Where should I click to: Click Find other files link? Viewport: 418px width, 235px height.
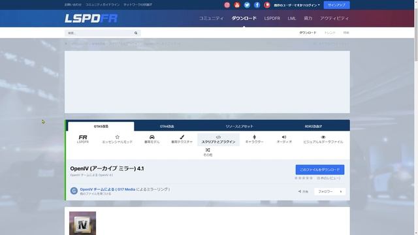pyautogui.click(x=95, y=194)
